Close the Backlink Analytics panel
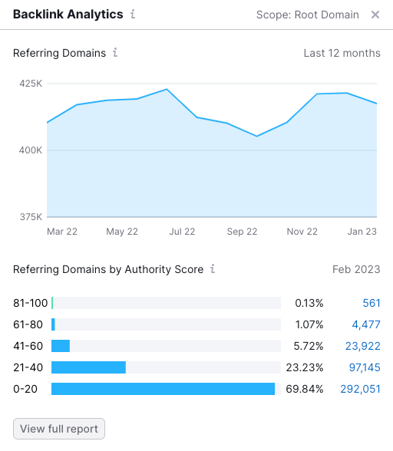 pyautogui.click(x=375, y=15)
